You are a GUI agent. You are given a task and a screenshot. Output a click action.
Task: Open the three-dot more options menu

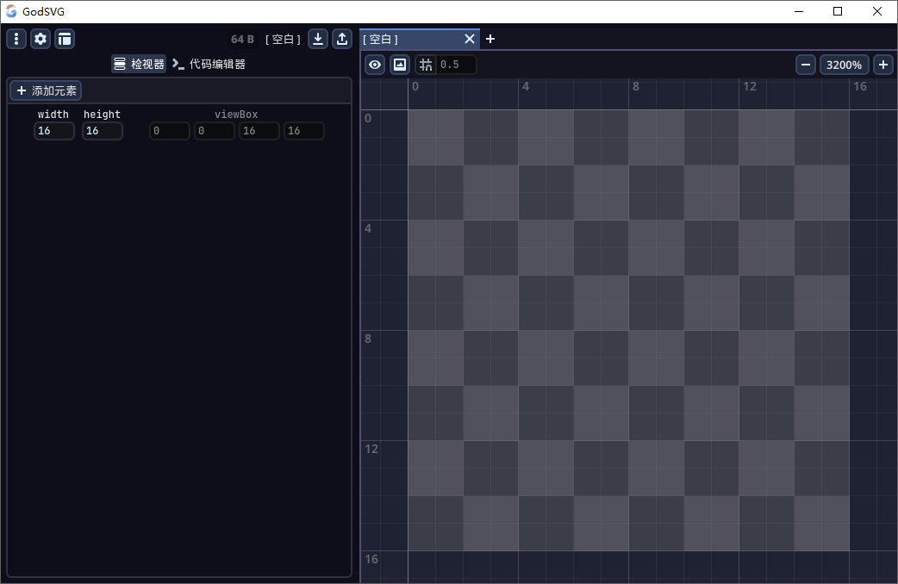pyautogui.click(x=16, y=39)
